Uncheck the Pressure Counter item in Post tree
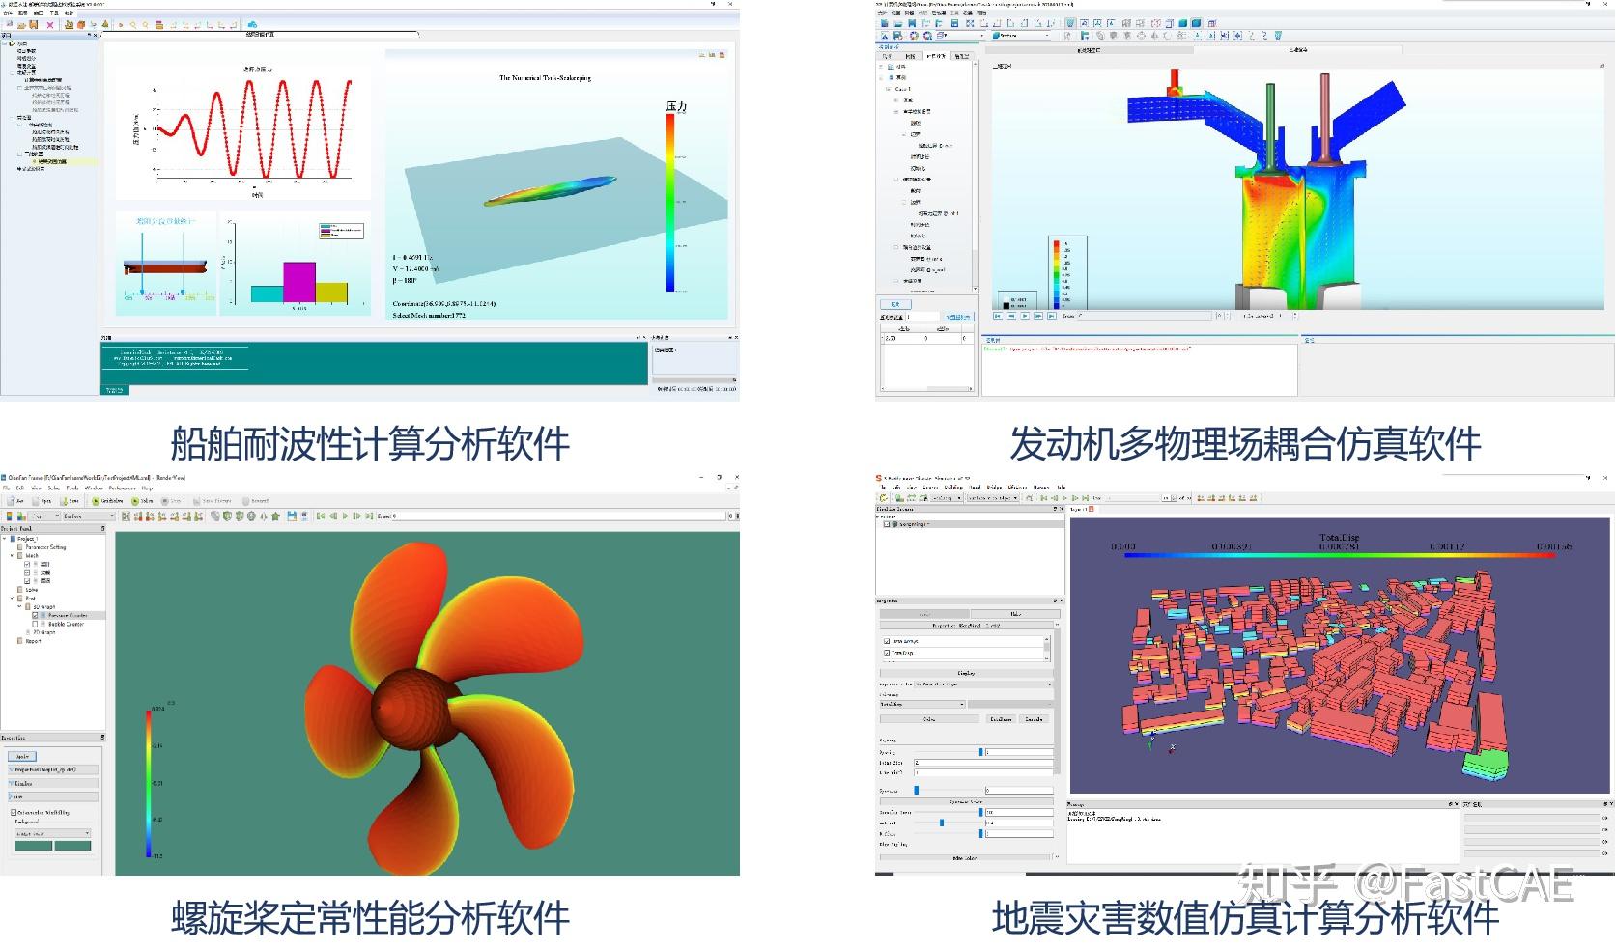 click(35, 615)
